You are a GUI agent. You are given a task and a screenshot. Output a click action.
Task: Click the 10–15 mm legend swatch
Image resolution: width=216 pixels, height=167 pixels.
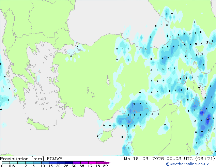(45, 163)
